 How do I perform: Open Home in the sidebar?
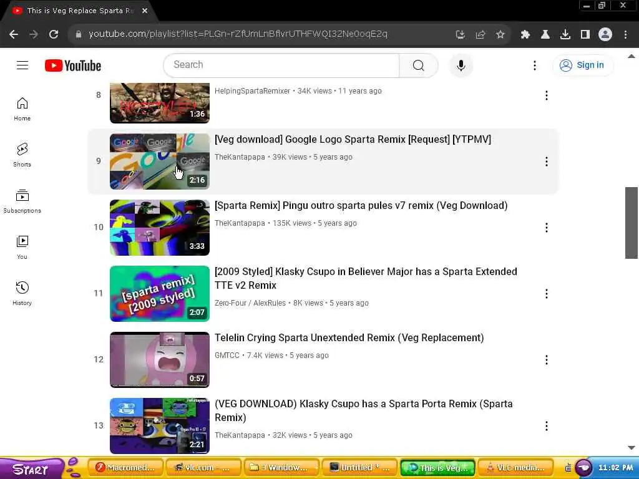coord(22,109)
